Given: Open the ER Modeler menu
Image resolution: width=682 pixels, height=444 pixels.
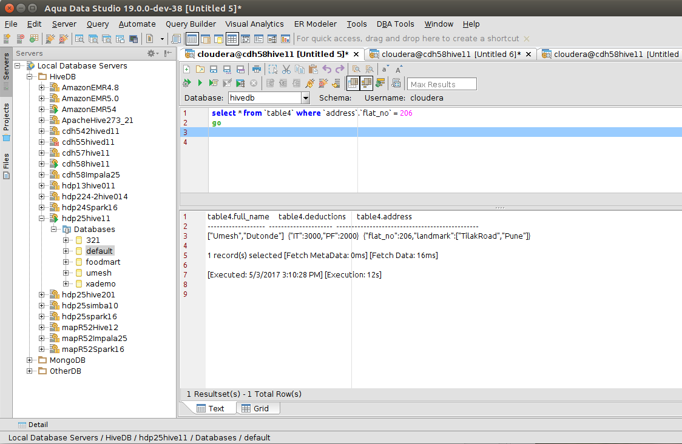Looking at the screenshot, I should click(316, 24).
